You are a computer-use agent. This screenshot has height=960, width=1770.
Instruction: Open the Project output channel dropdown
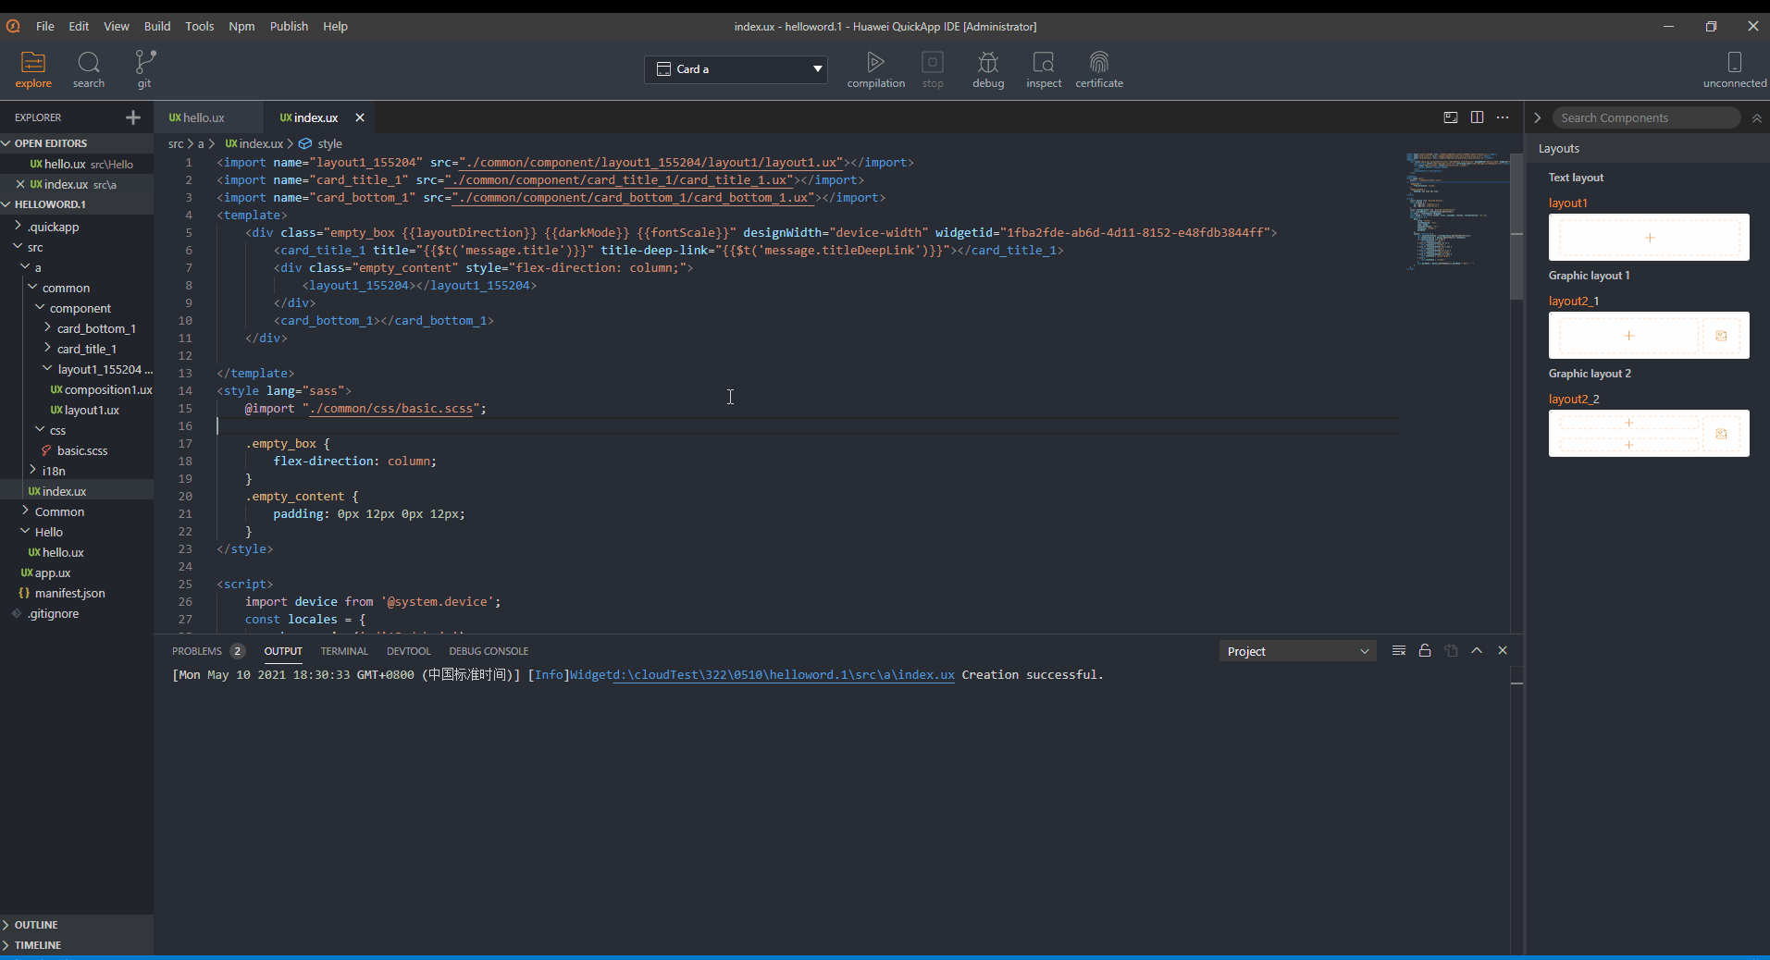[x=1297, y=651]
